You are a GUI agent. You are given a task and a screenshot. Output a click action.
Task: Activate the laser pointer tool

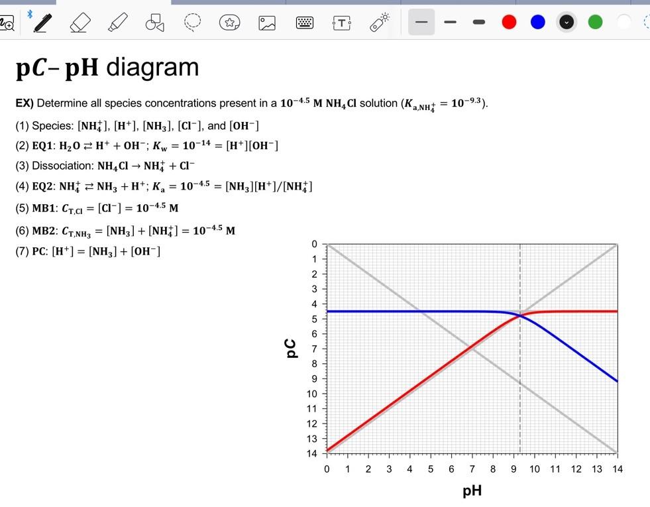tap(379, 23)
